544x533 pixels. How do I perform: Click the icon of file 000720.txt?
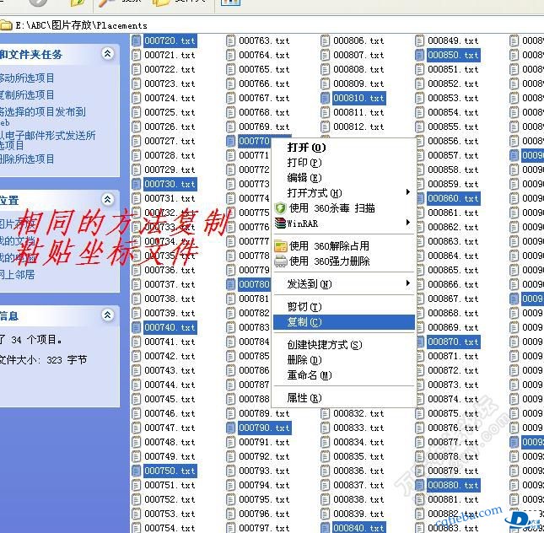coord(137,40)
